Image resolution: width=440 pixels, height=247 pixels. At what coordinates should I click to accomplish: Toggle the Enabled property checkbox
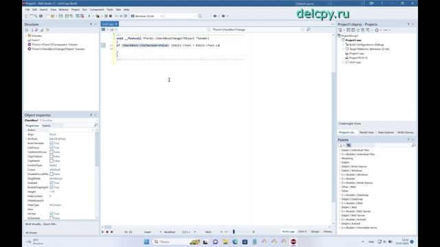tap(52, 183)
